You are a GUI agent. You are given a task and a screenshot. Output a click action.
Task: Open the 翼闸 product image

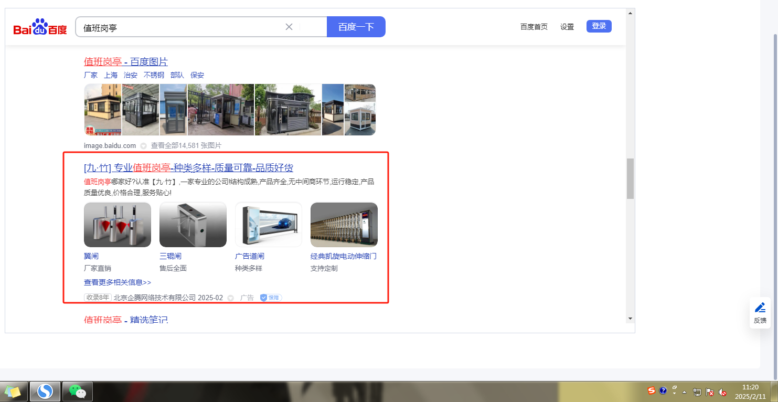coord(118,225)
